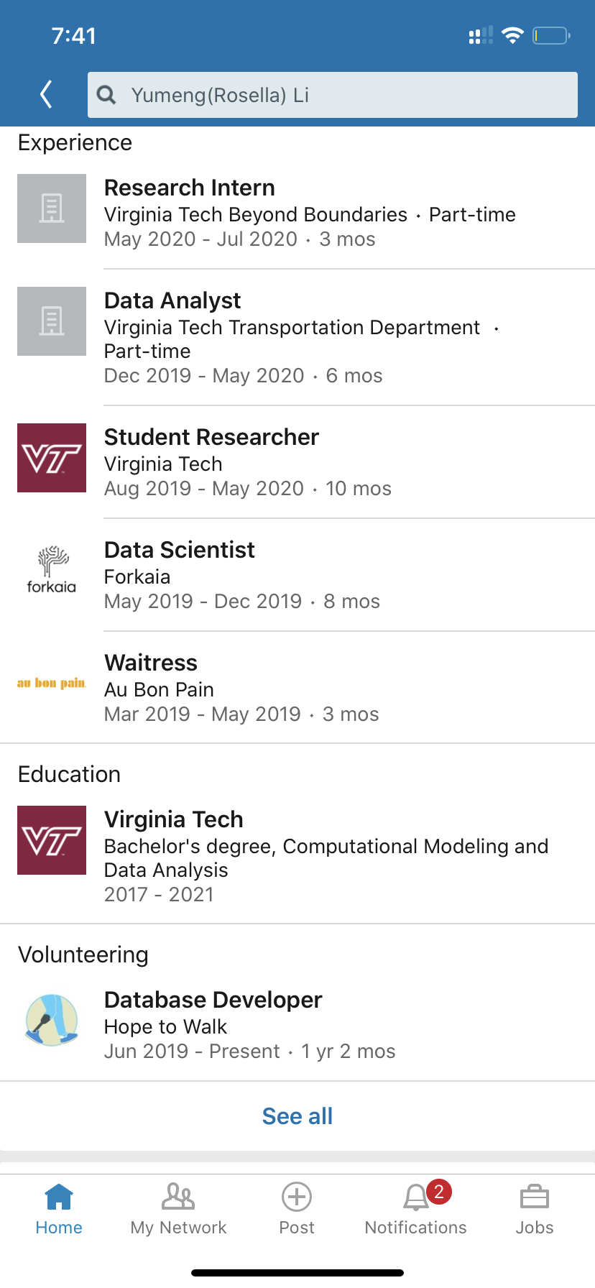Open Notifications with 2 unread
Image resolution: width=595 pixels, height=1288 pixels.
[x=416, y=1209]
